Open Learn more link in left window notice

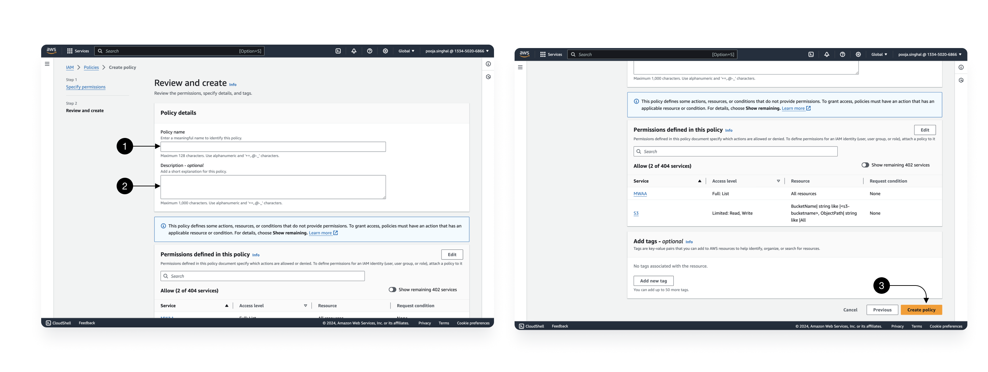click(x=323, y=233)
